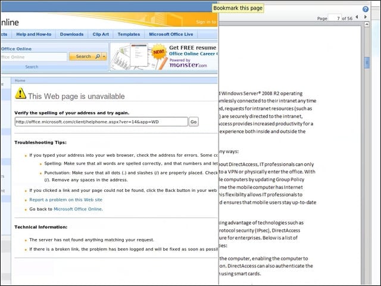Click the NEW! starburst badge on banner

point(159,52)
